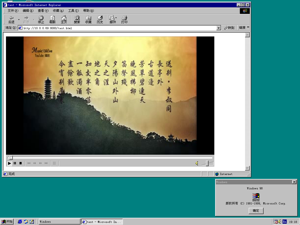Viewport: 300px width, 225px height.
Task: Click the 开始 (Start) taskbar button
Action: pyautogui.click(x=7, y=221)
